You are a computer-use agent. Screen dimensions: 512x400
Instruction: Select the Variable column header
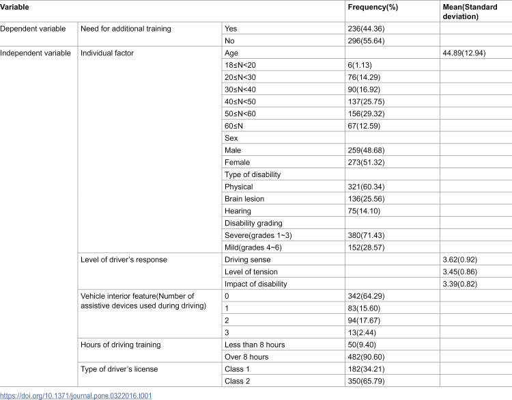point(14,8)
